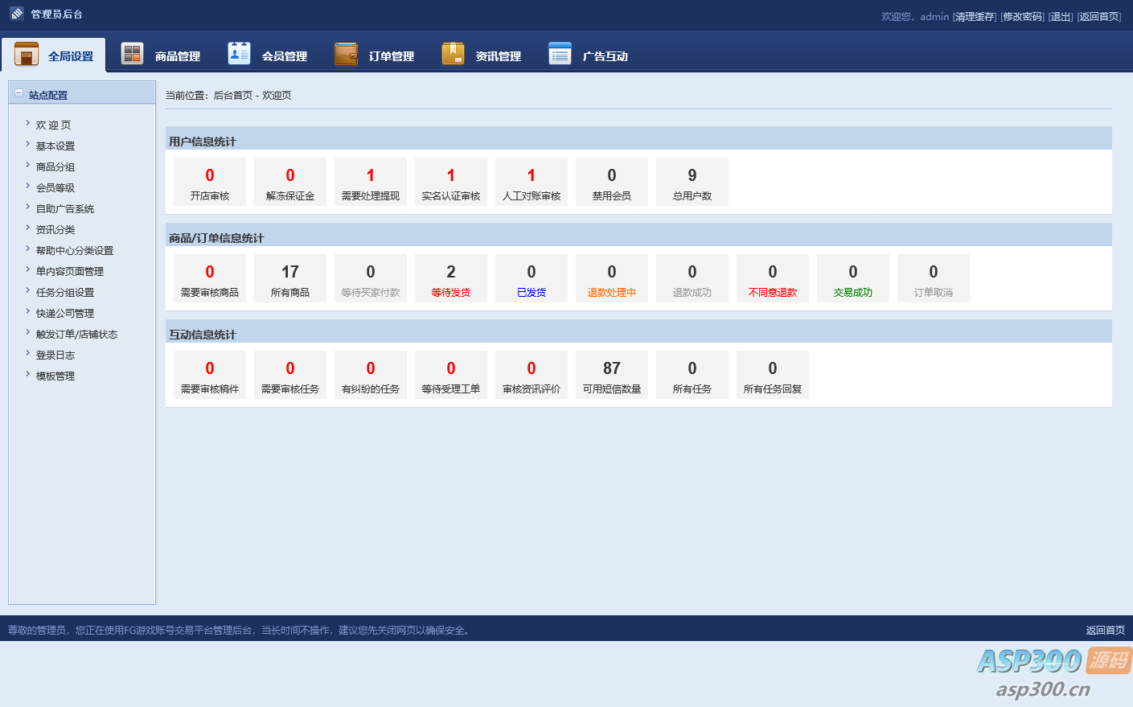Screen dimensions: 1133x707
Task: Click the admin backend logo icon
Action: coord(17,14)
